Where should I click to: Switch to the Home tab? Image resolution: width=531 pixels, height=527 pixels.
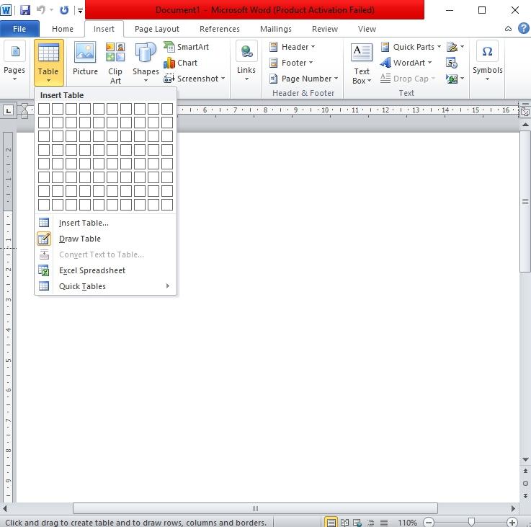coord(62,29)
